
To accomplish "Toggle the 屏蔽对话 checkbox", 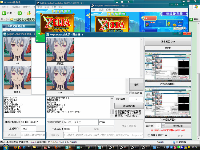I will (x=131, y=93).
